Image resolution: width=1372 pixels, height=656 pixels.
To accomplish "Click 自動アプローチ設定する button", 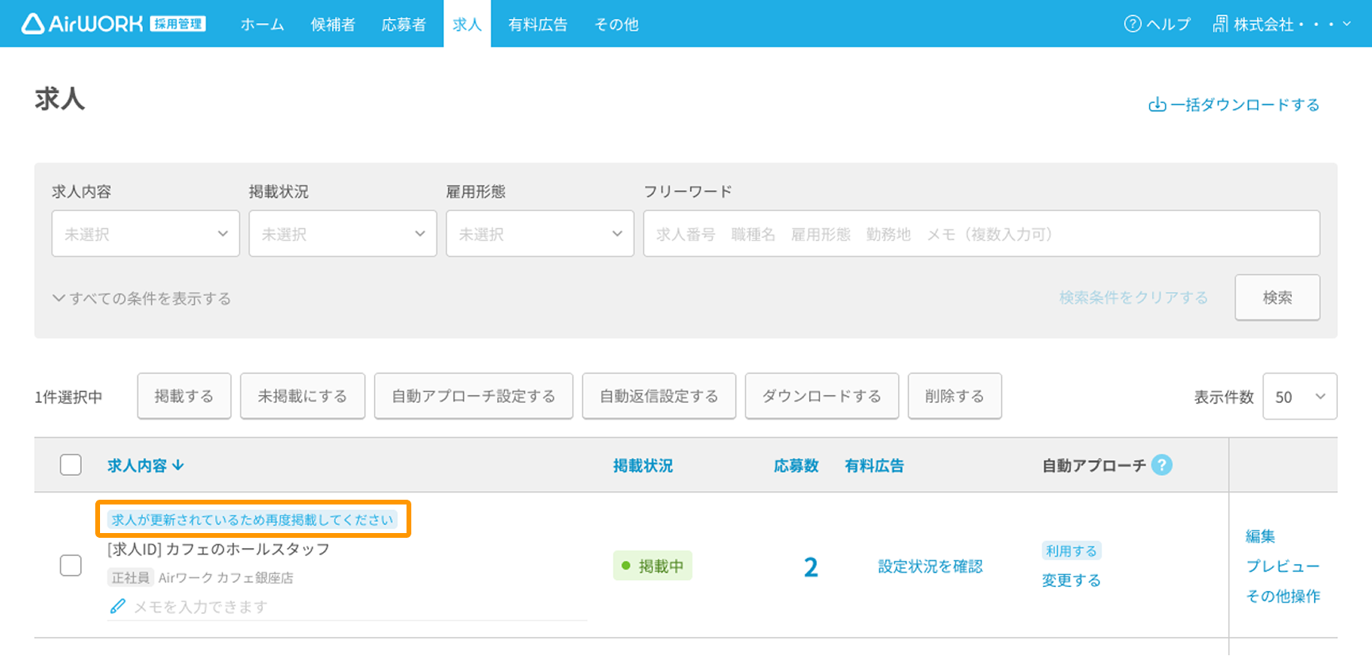I will pos(473,396).
